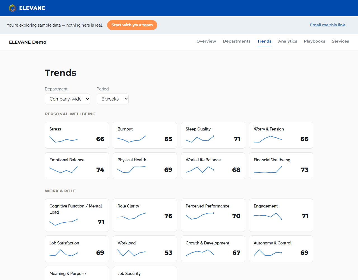Click the sample data notice text
This screenshot has width=358, height=280.
[55, 25]
